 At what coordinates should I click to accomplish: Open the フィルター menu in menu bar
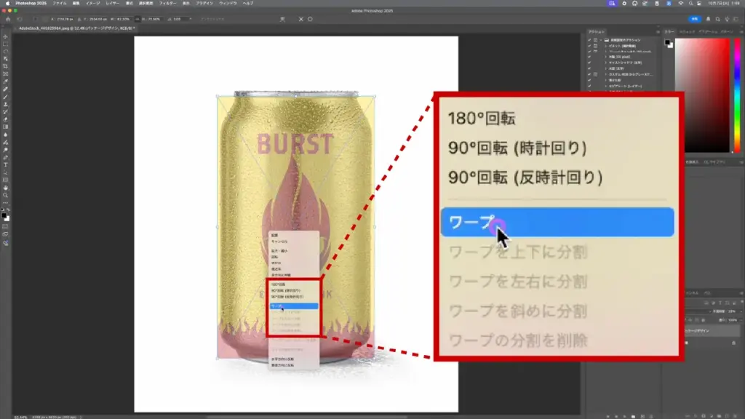coord(167,4)
